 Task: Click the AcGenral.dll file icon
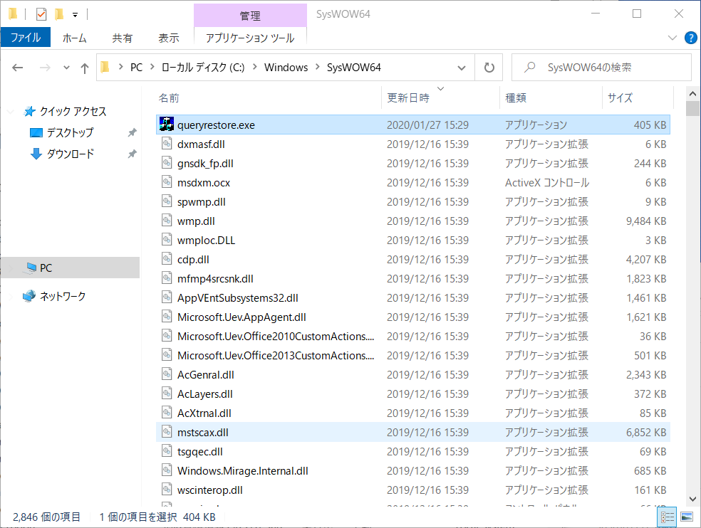[166, 374]
